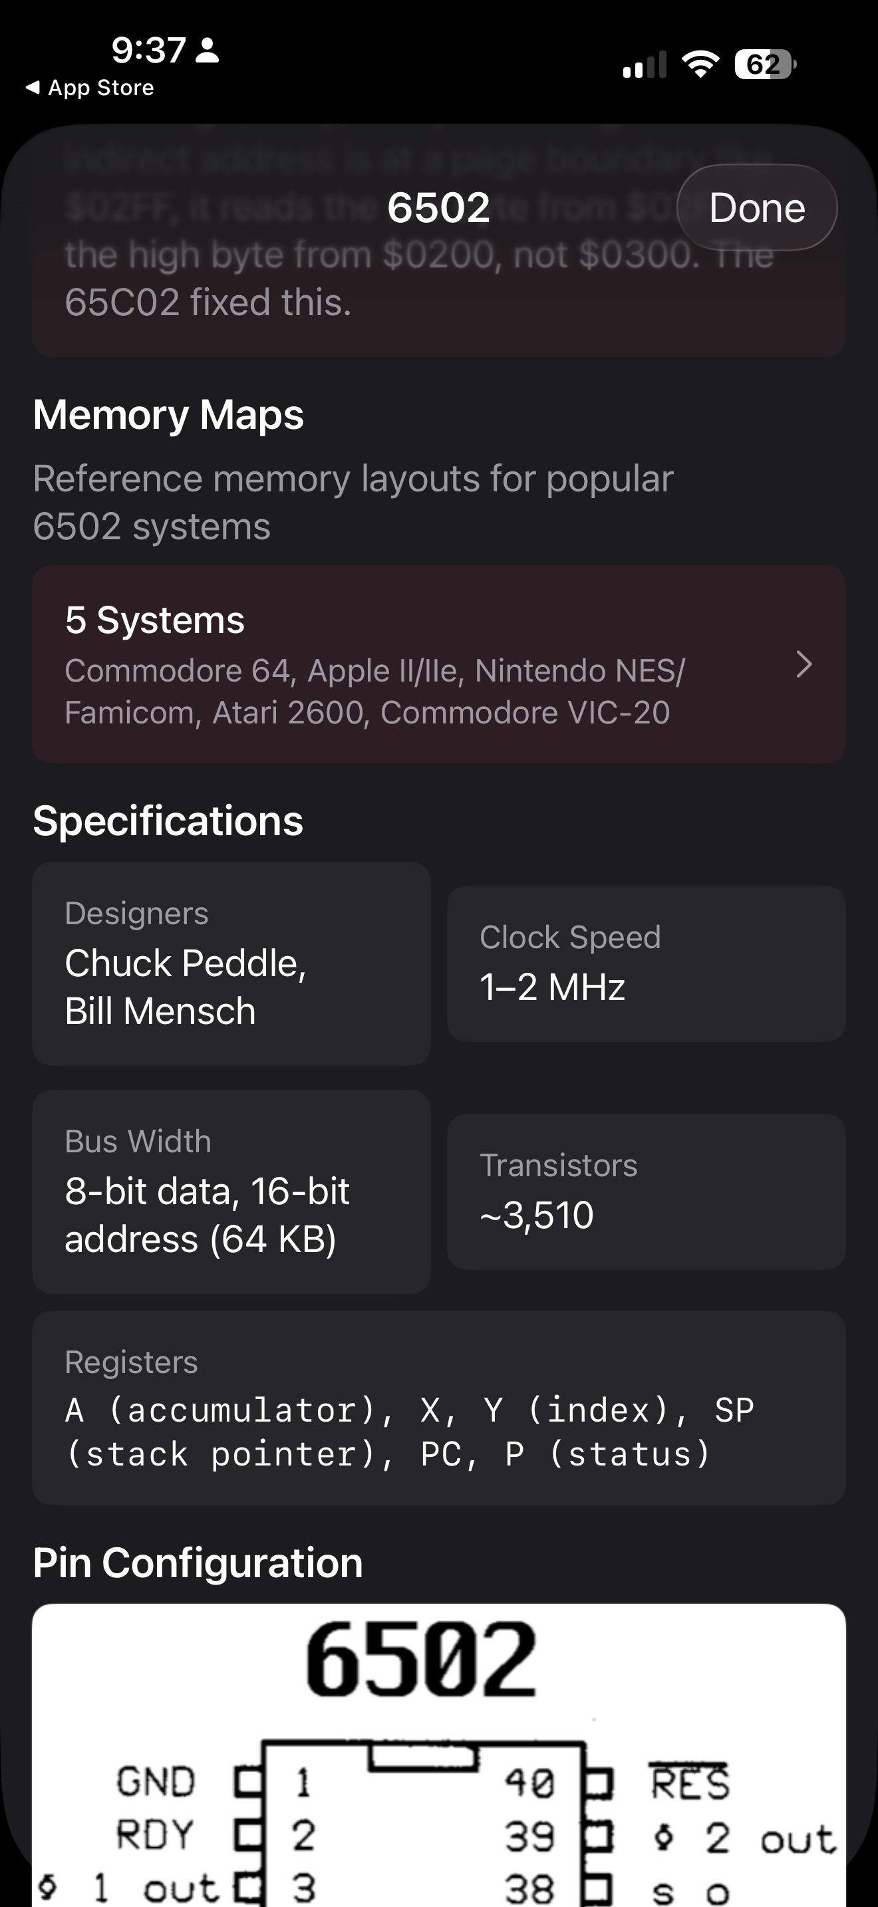Tap the 9:37 clock in status bar

148,51
